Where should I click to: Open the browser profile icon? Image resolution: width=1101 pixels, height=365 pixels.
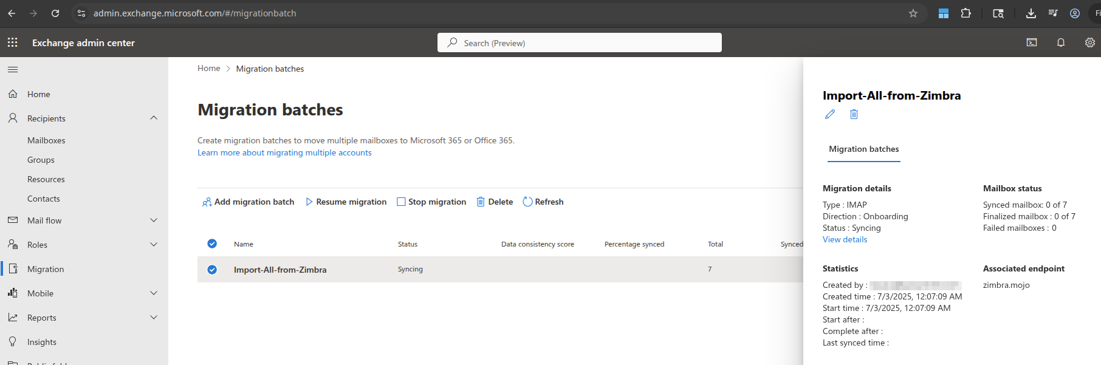pyautogui.click(x=1075, y=13)
